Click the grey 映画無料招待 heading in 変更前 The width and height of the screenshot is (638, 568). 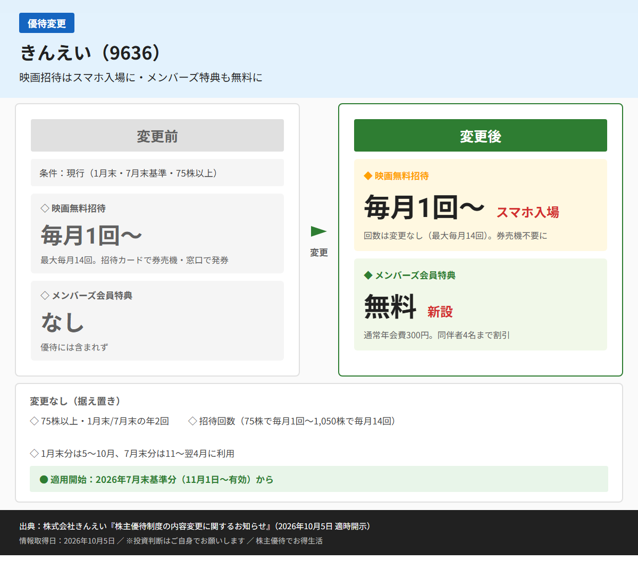78,208
